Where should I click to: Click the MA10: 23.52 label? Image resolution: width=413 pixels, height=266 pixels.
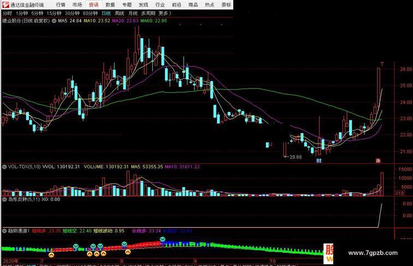(x=97, y=21)
